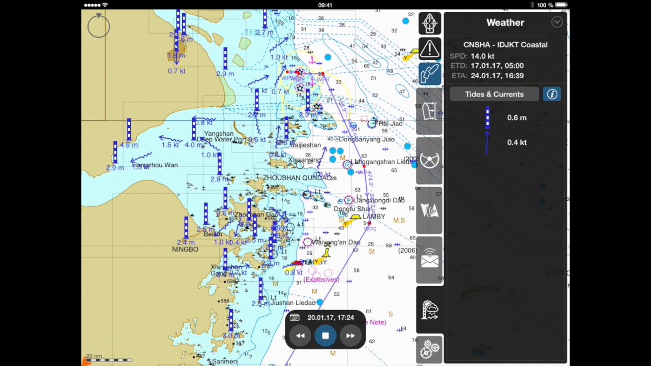Tap the 3.0 m tide bar marker
Screen dimensions: 651x366
[x=230, y=320]
